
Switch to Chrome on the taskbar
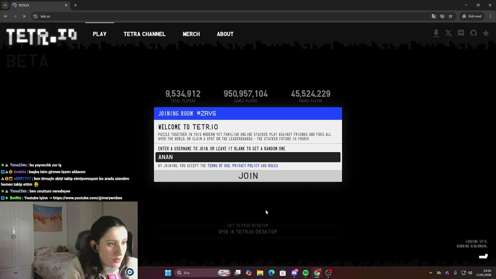317,273
